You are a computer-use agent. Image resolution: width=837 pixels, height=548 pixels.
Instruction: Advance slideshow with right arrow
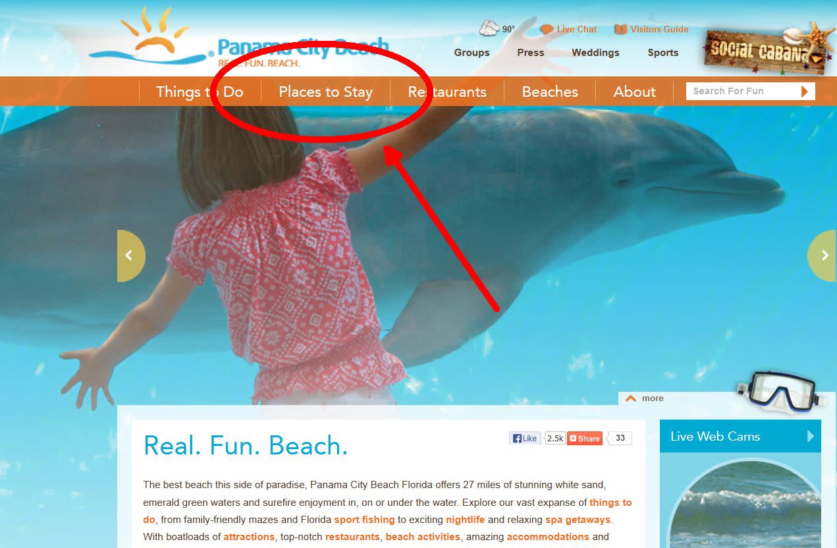click(823, 256)
